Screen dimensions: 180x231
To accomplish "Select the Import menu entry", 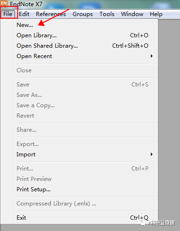I will pos(86,154).
